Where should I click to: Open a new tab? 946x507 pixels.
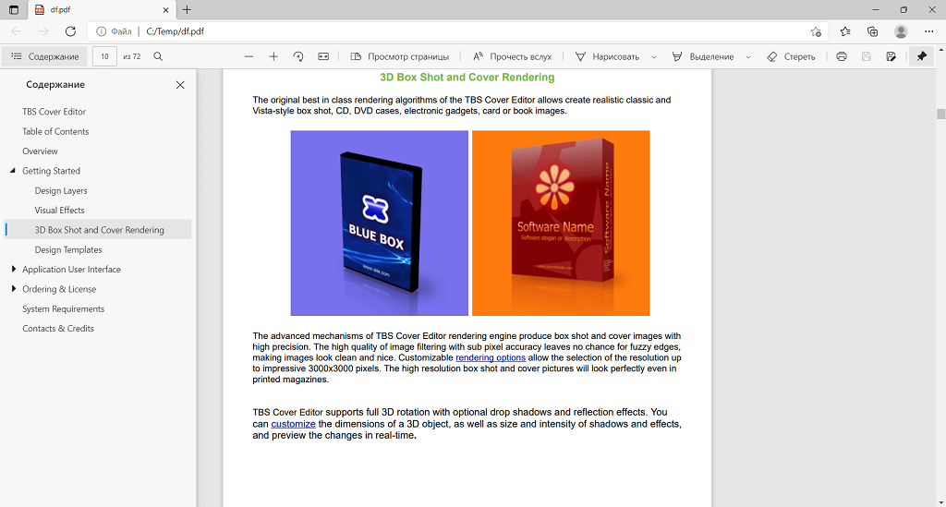coord(187,9)
